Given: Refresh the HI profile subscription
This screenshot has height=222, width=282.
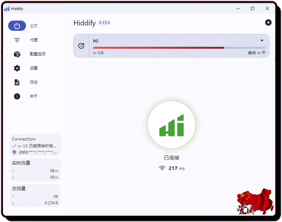Looking at the screenshot, I should pos(81,46).
